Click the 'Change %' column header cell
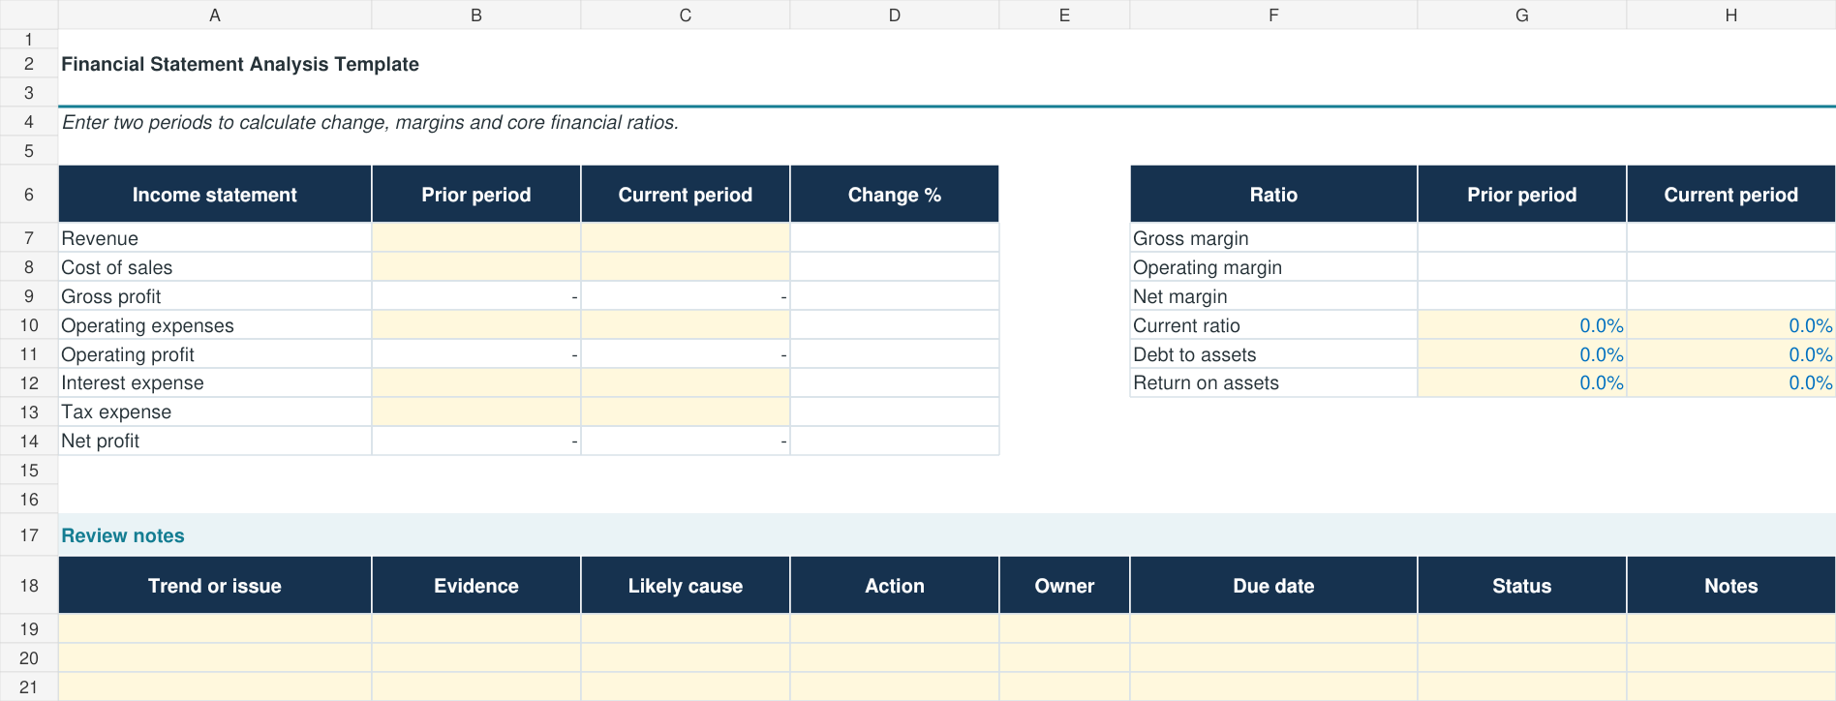 click(x=895, y=195)
